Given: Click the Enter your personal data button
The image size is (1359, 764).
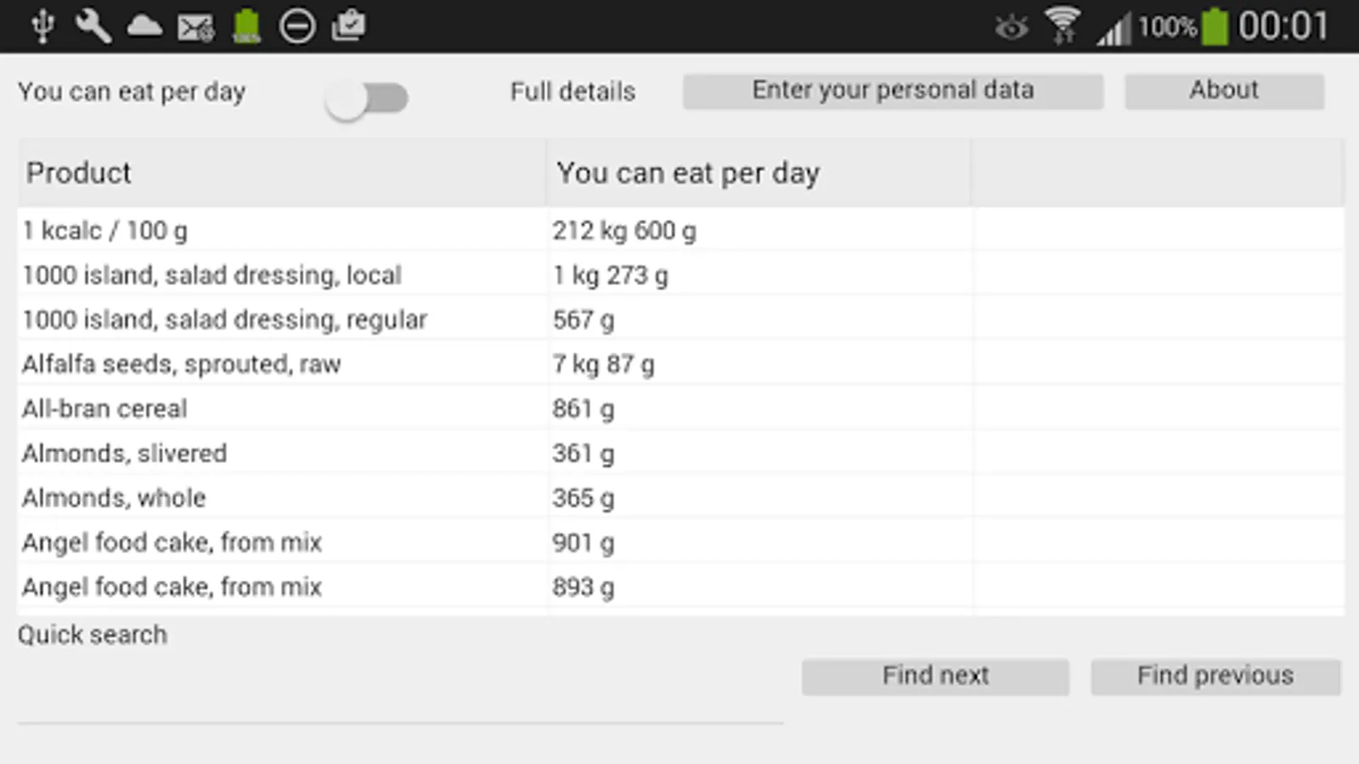Looking at the screenshot, I should coord(893,91).
